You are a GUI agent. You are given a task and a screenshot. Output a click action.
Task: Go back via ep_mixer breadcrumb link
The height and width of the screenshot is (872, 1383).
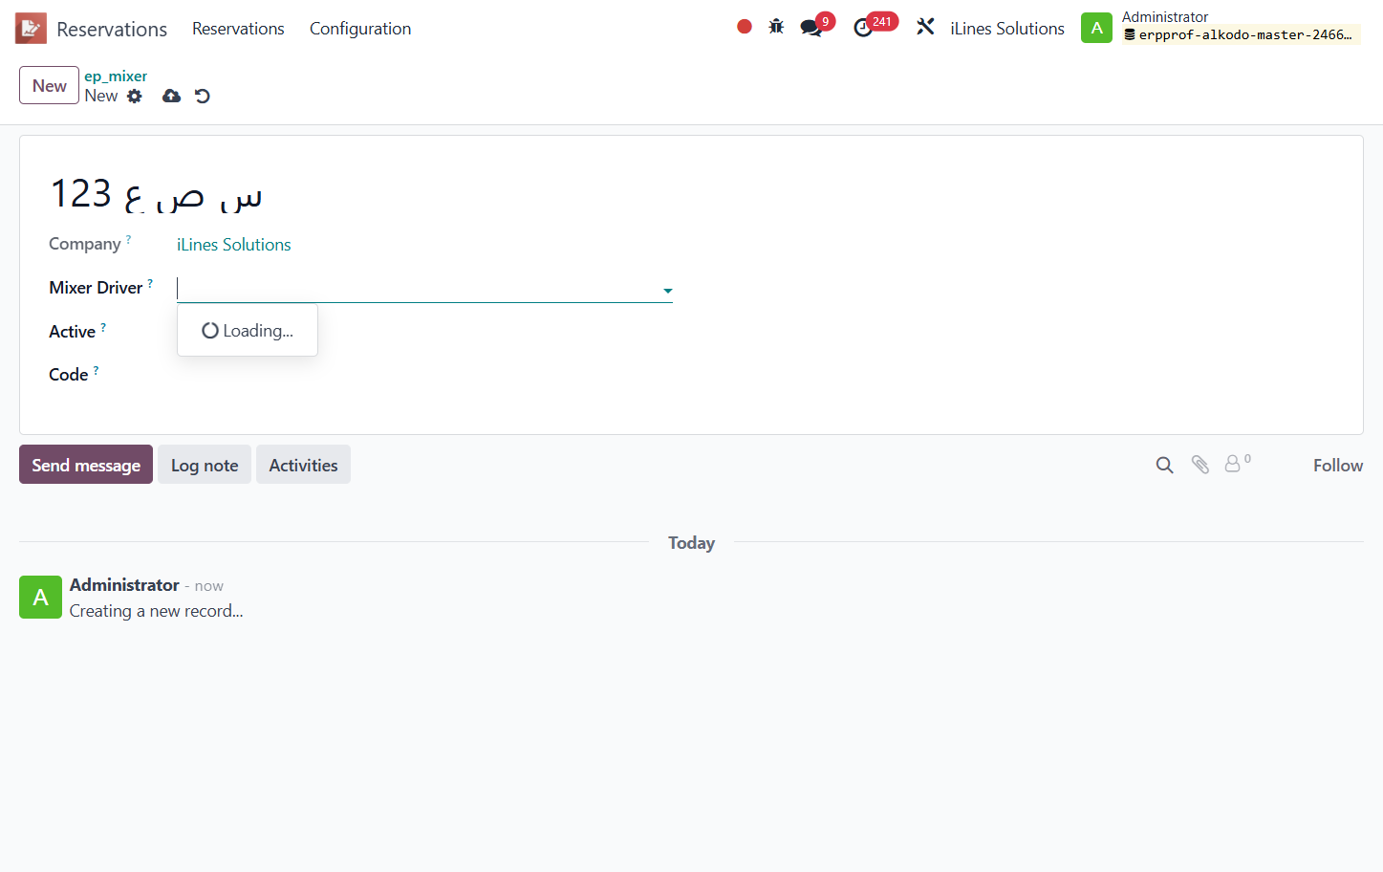click(x=116, y=76)
